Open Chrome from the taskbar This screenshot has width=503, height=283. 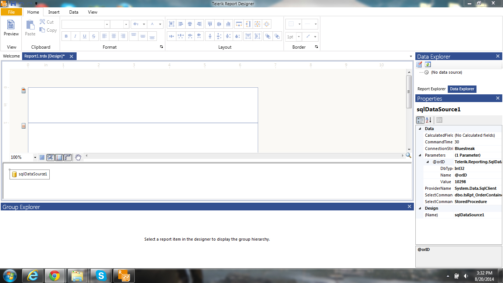54,276
